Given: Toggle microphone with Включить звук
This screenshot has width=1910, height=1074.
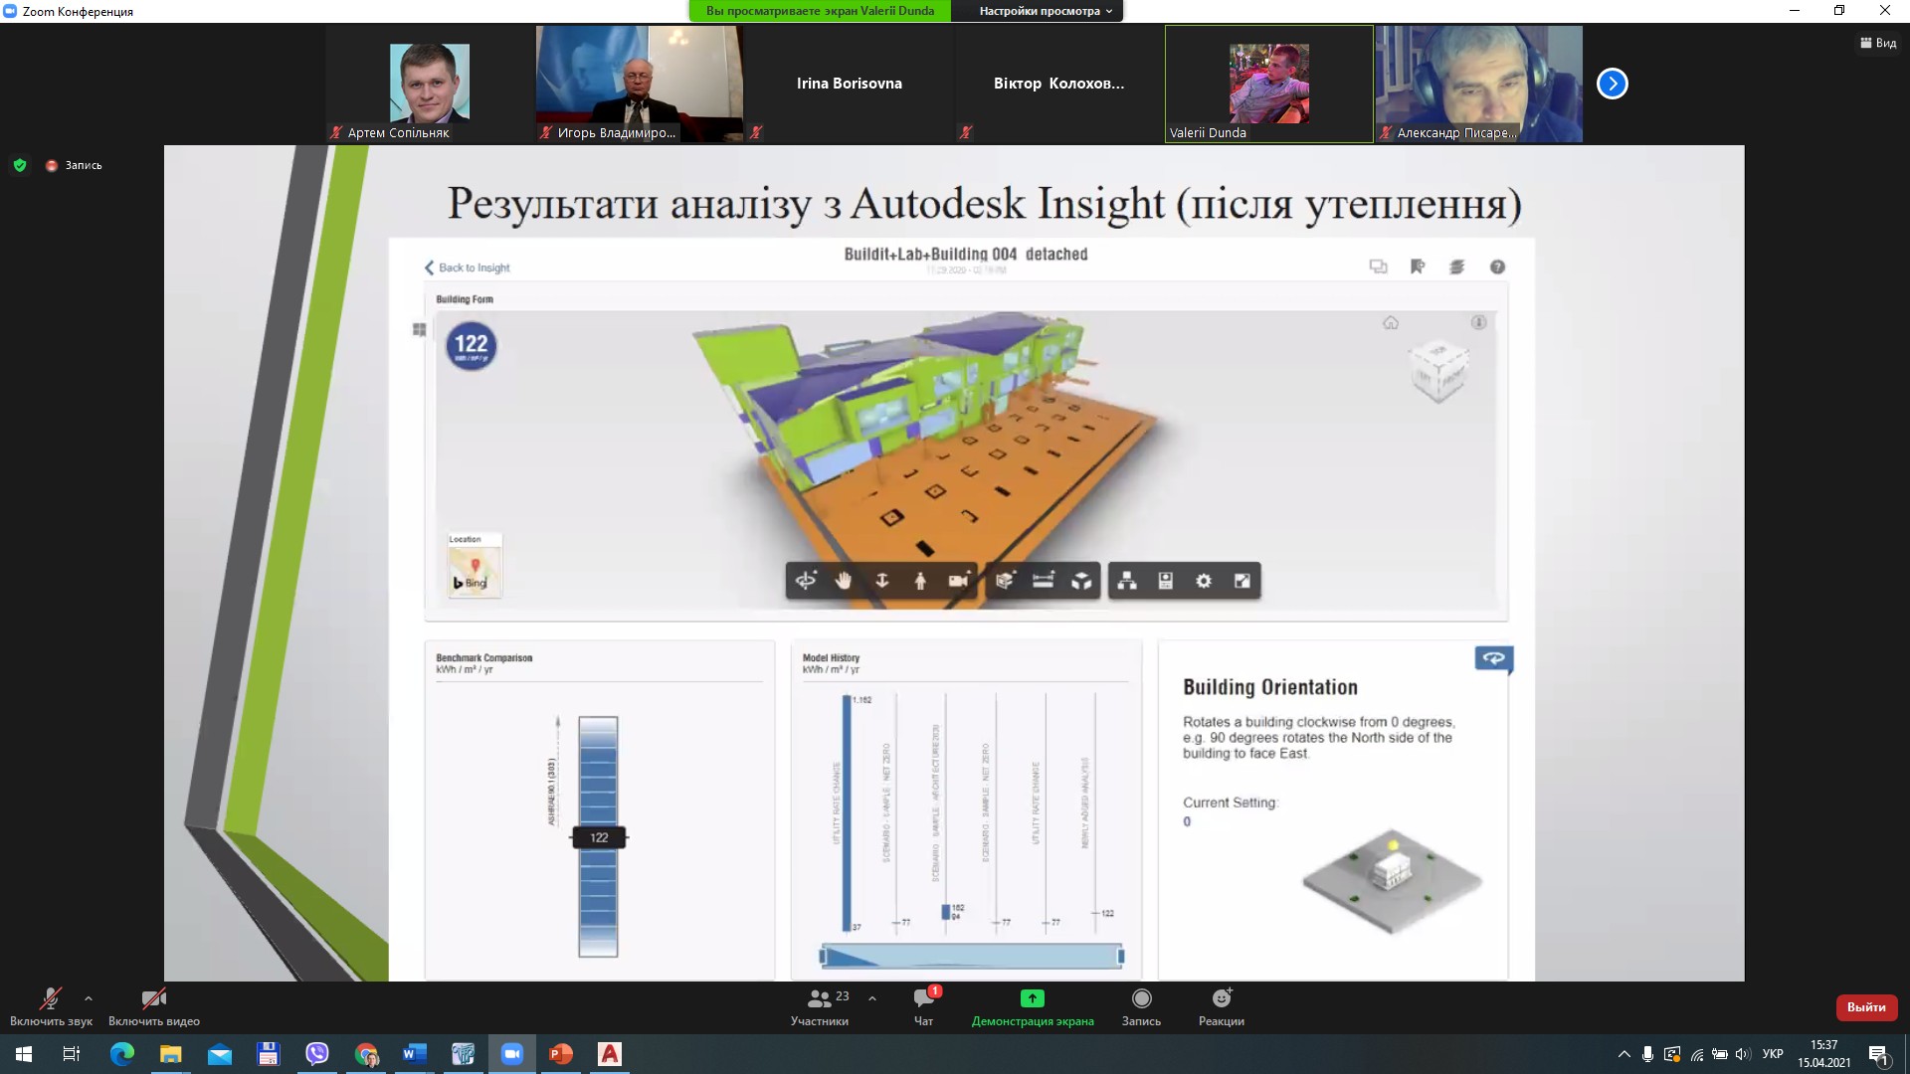Looking at the screenshot, I should (51, 1006).
